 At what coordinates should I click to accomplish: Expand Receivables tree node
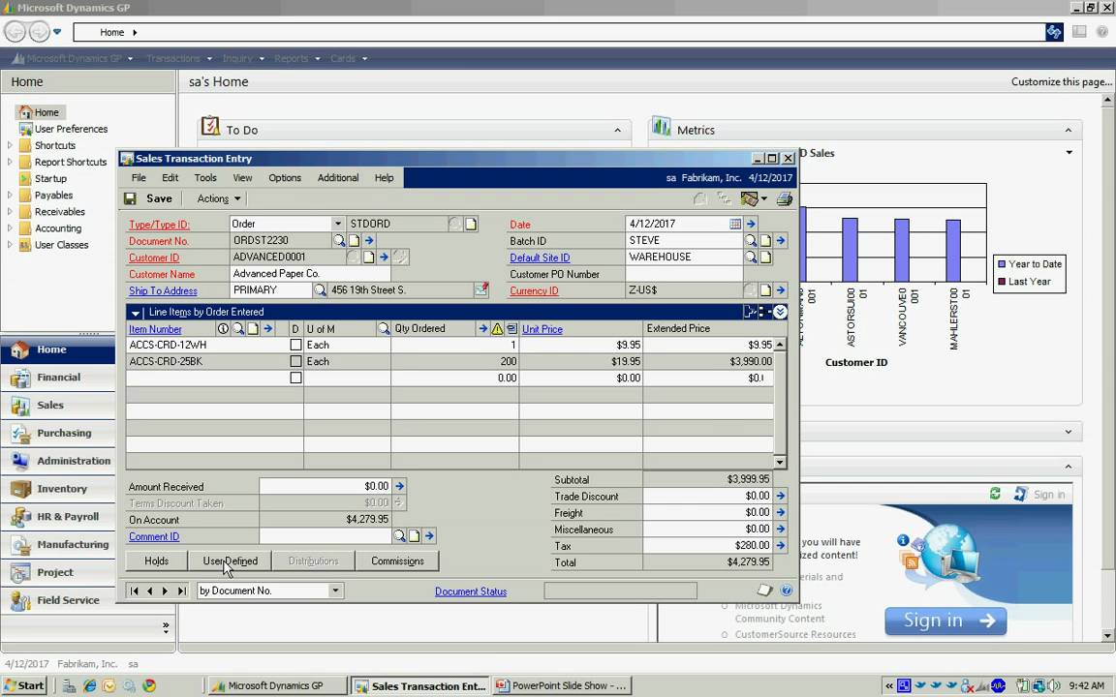click(10, 211)
